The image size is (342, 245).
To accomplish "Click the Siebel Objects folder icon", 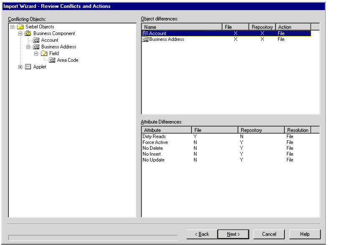I will coord(20,27).
